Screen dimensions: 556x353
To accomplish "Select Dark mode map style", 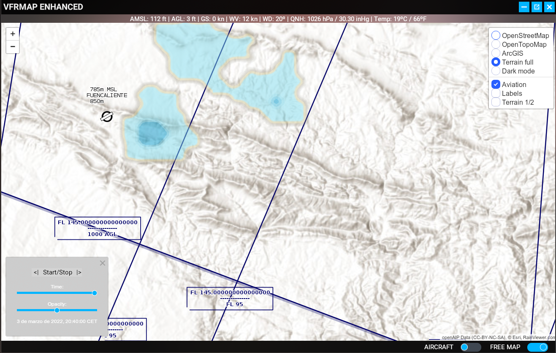I will (496, 71).
